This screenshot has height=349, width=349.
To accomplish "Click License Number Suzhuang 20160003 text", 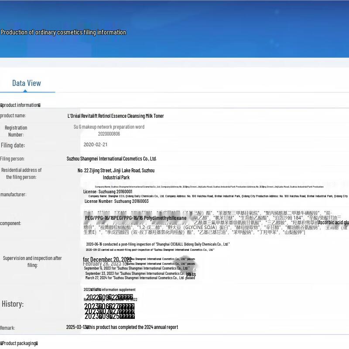I will [x=116, y=201].
